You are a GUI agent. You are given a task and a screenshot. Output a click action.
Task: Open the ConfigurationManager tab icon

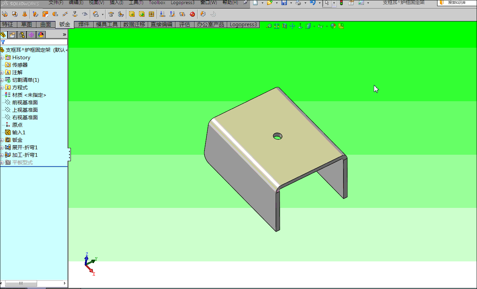pyautogui.click(x=22, y=35)
